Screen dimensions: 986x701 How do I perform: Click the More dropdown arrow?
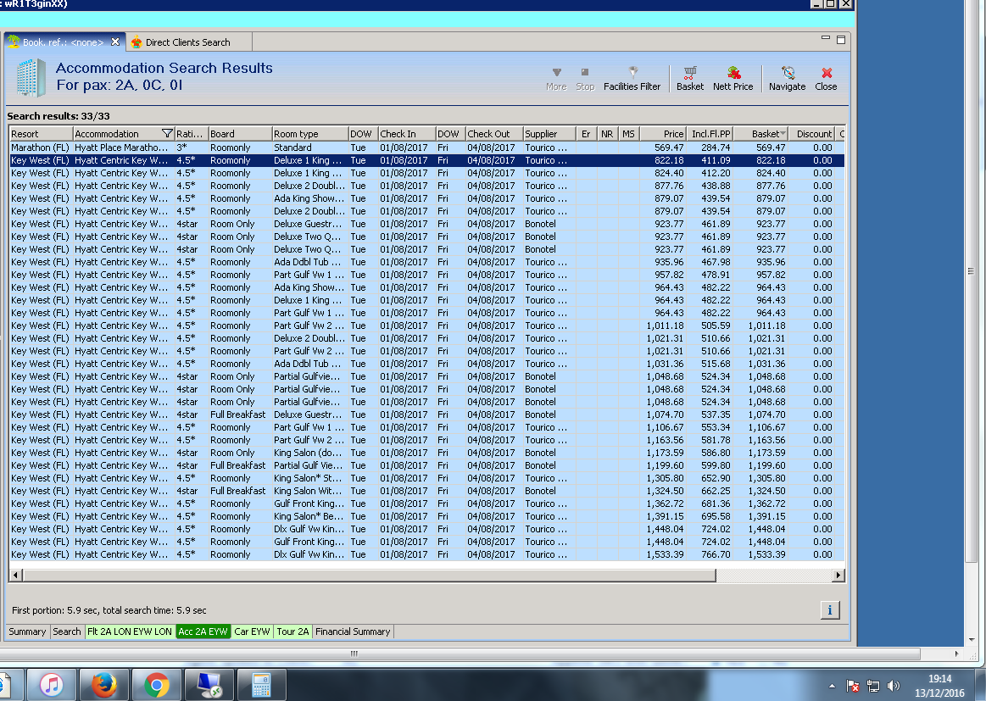pos(556,74)
